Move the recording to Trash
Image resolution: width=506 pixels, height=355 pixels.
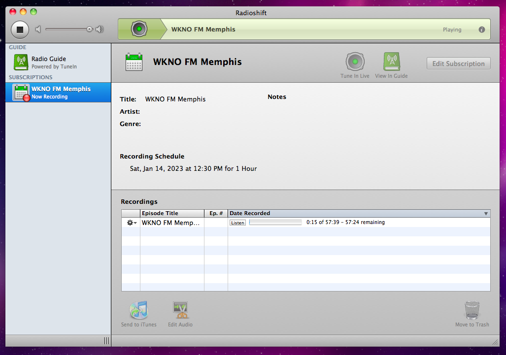tap(472, 314)
